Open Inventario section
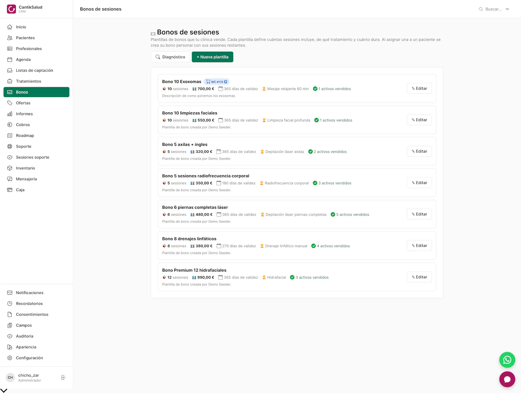Image resolution: width=521 pixels, height=393 pixels. pos(36,168)
